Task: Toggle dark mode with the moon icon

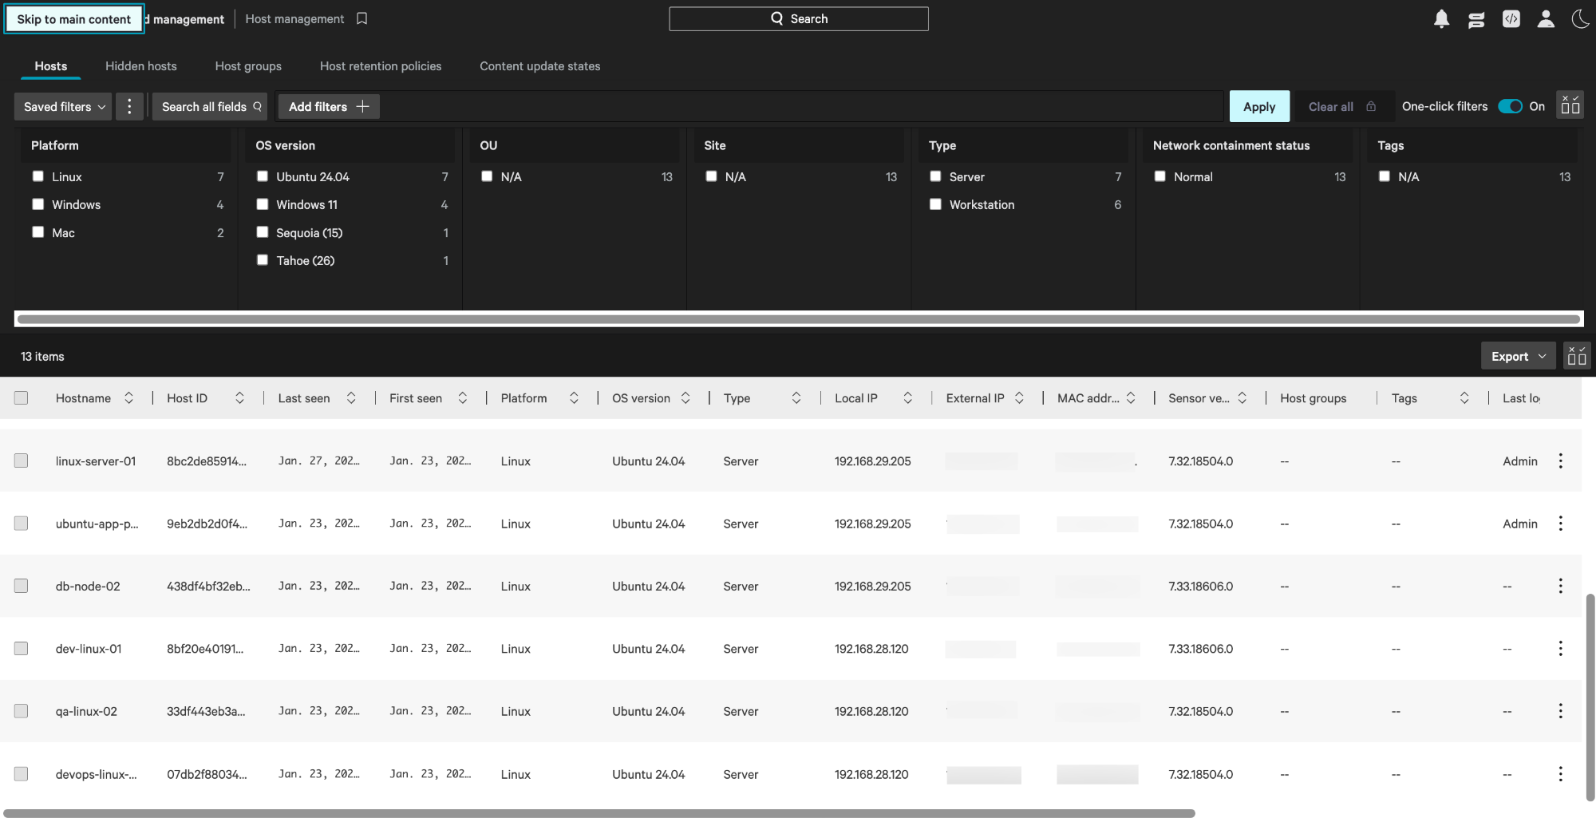Action: (x=1581, y=18)
